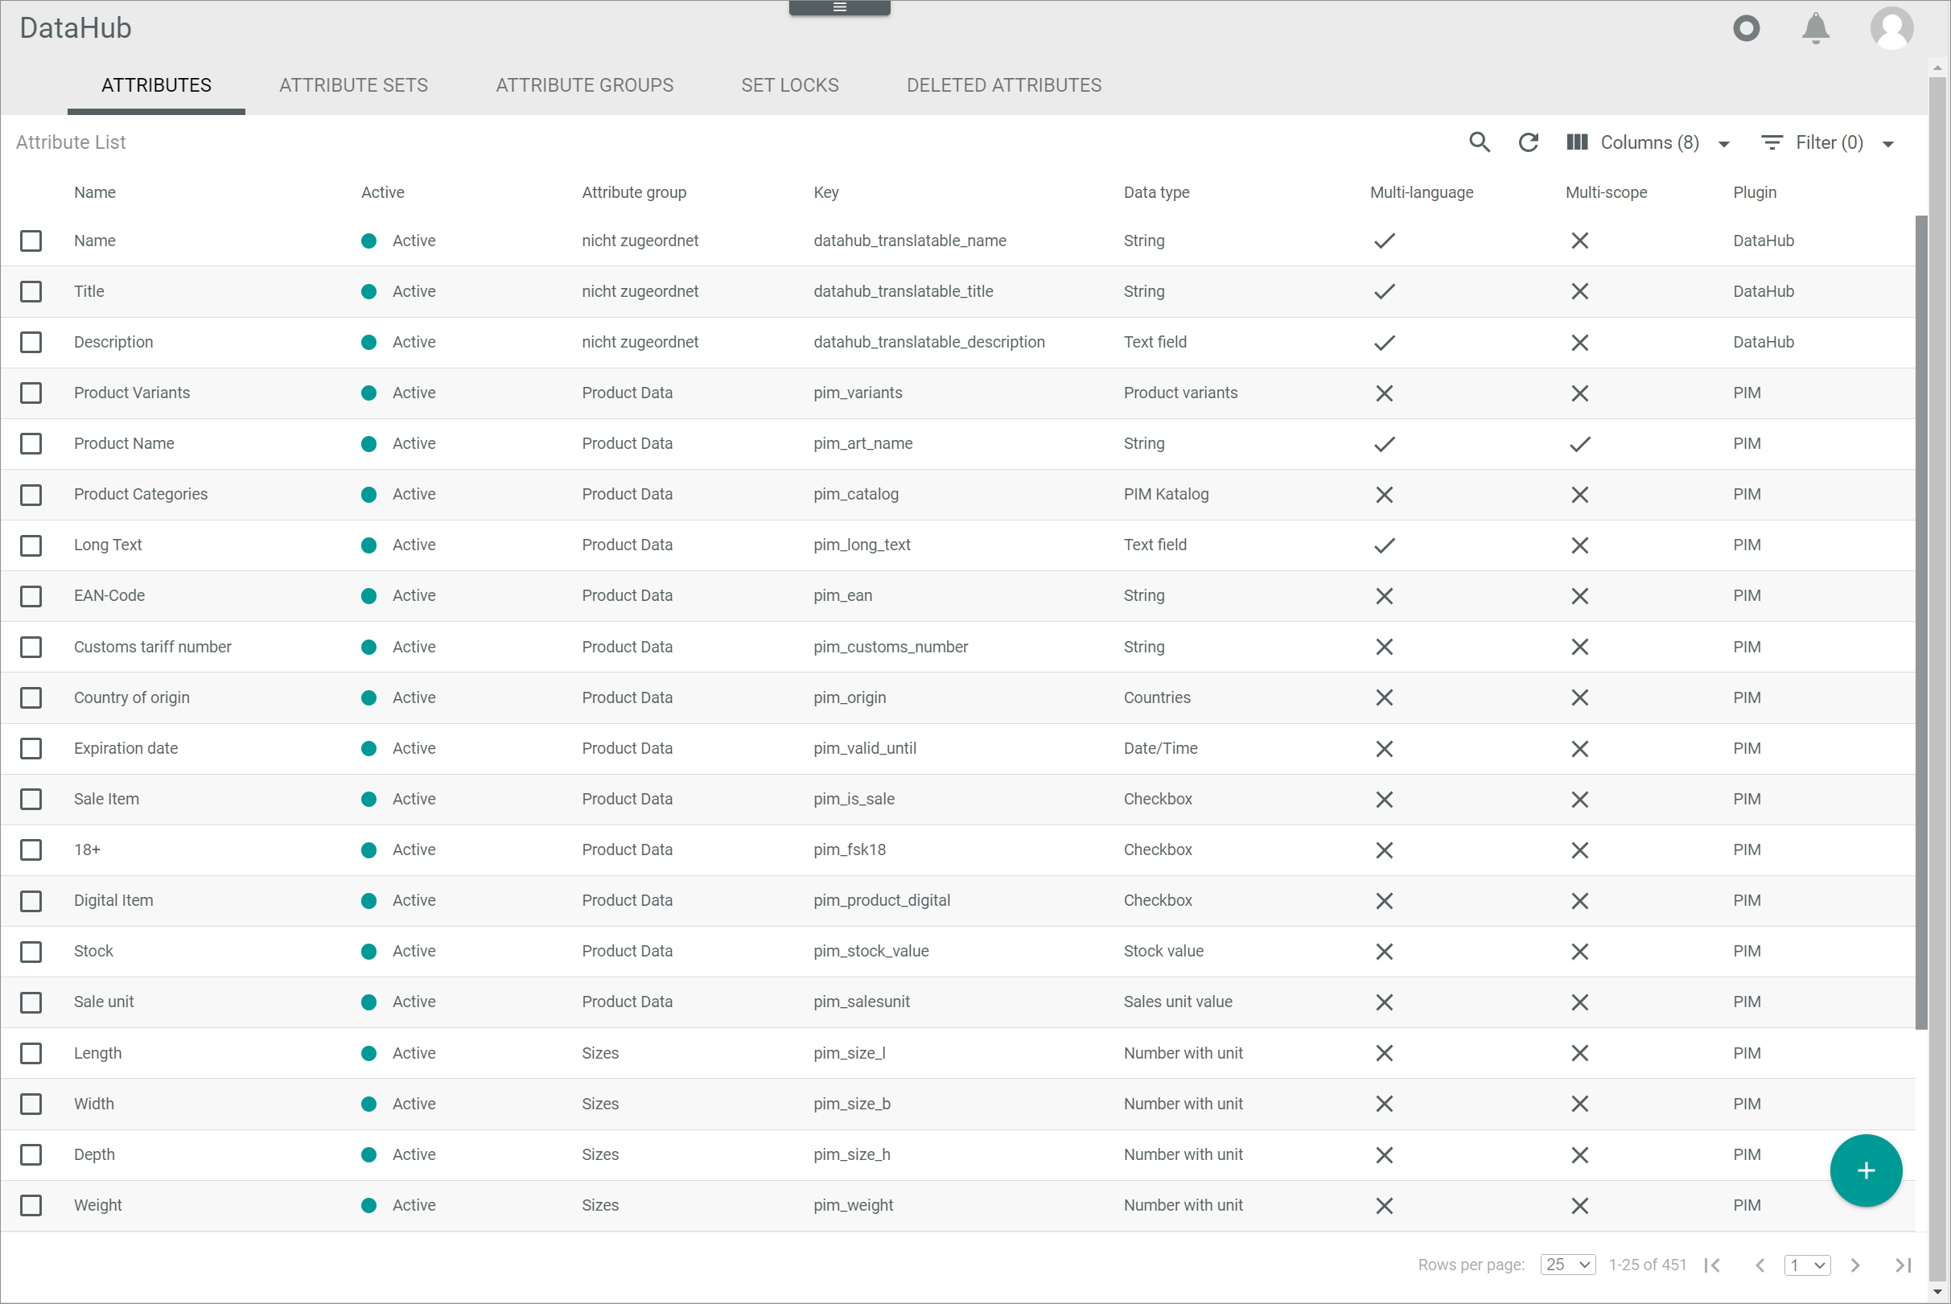This screenshot has width=1951, height=1304.
Task: Go to next page of results
Action: (x=1854, y=1265)
